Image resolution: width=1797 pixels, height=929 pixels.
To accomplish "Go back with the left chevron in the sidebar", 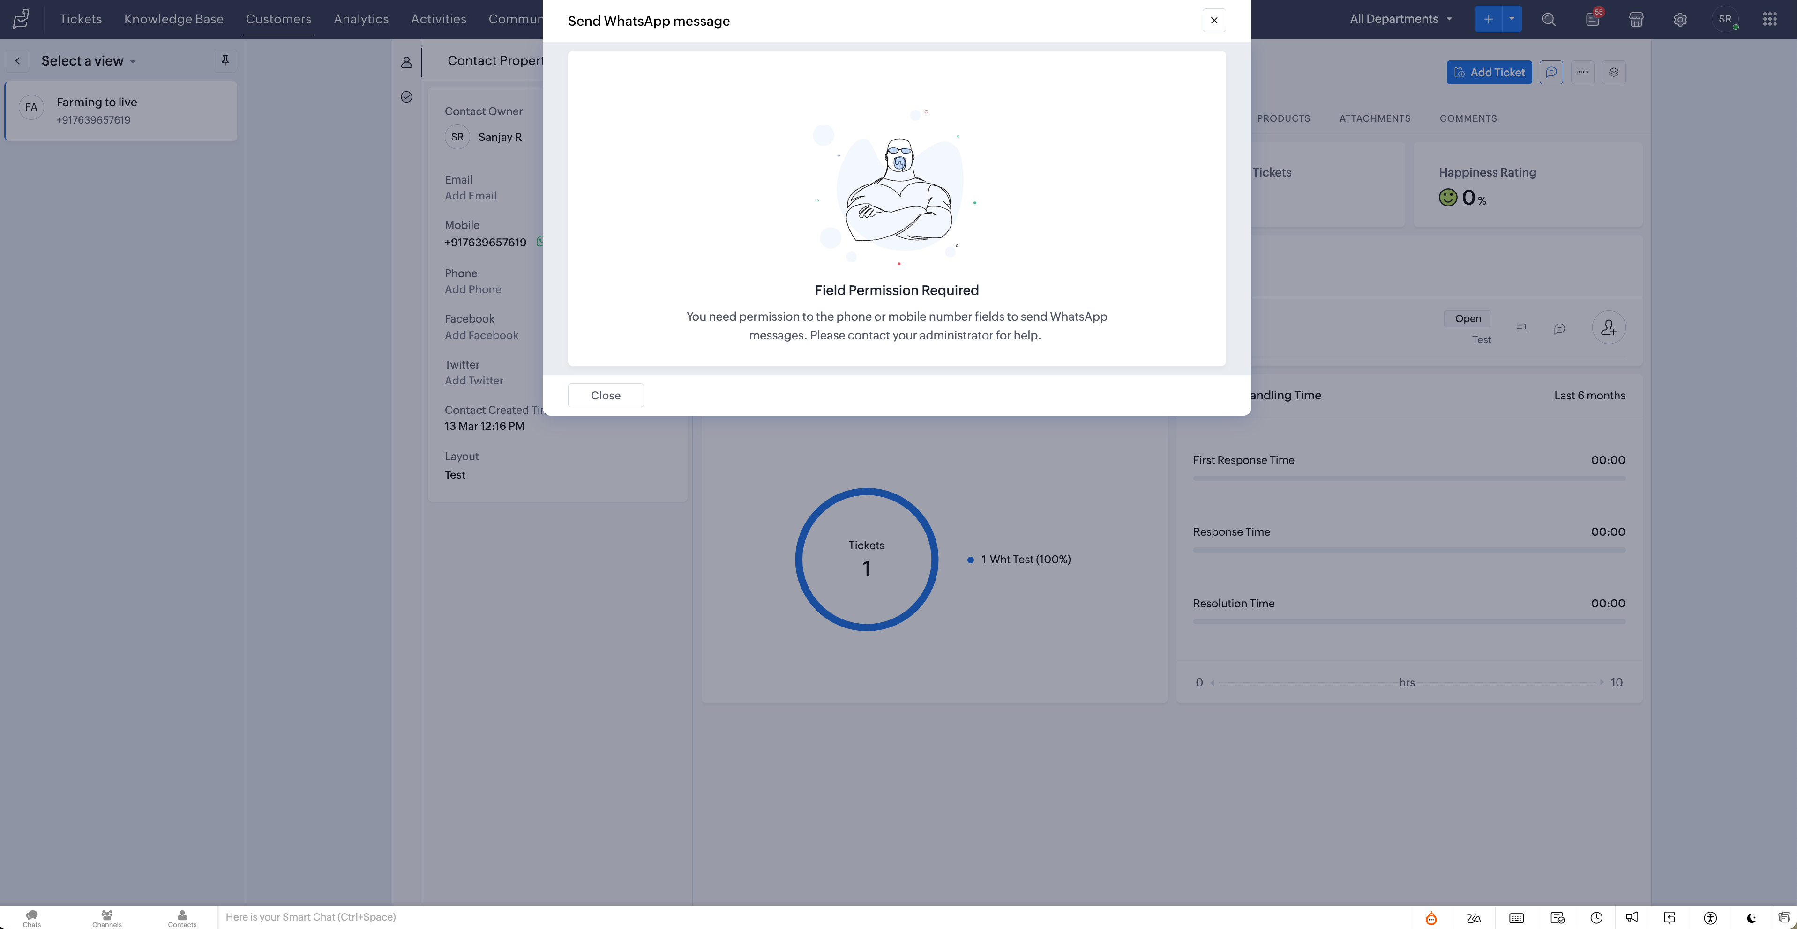I will [x=17, y=60].
